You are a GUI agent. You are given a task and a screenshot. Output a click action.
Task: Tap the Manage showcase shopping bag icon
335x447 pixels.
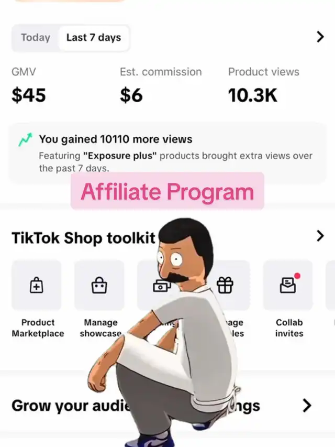point(99,285)
